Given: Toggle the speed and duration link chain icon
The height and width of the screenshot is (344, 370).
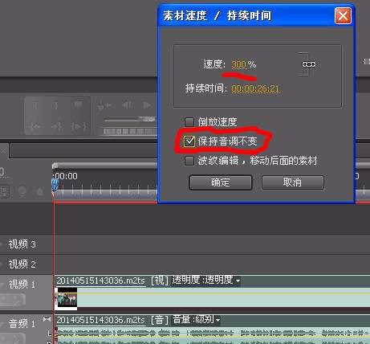Looking at the screenshot, I should (x=309, y=64).
